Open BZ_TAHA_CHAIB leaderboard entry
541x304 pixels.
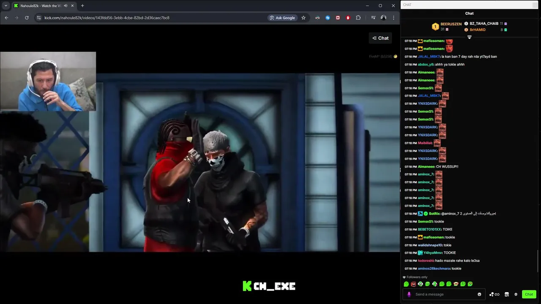(486, 24)
